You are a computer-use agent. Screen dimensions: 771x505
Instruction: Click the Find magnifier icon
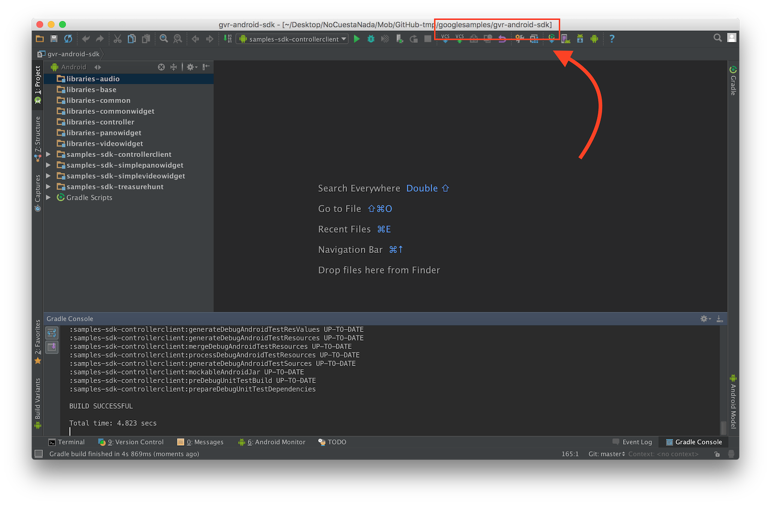[164, 39]
